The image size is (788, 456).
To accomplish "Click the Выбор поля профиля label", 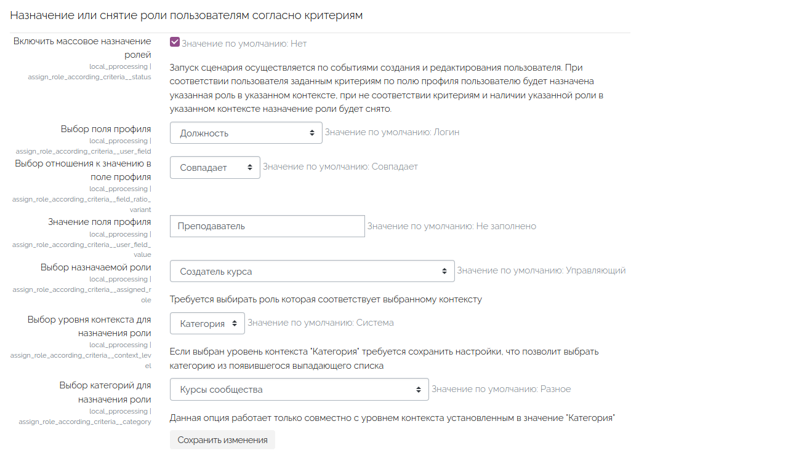I will (105, 129).
